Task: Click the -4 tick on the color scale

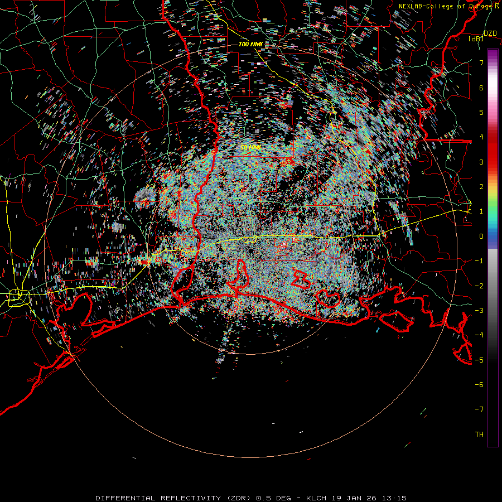Action: pyautogui.click(x=479, y=335)
